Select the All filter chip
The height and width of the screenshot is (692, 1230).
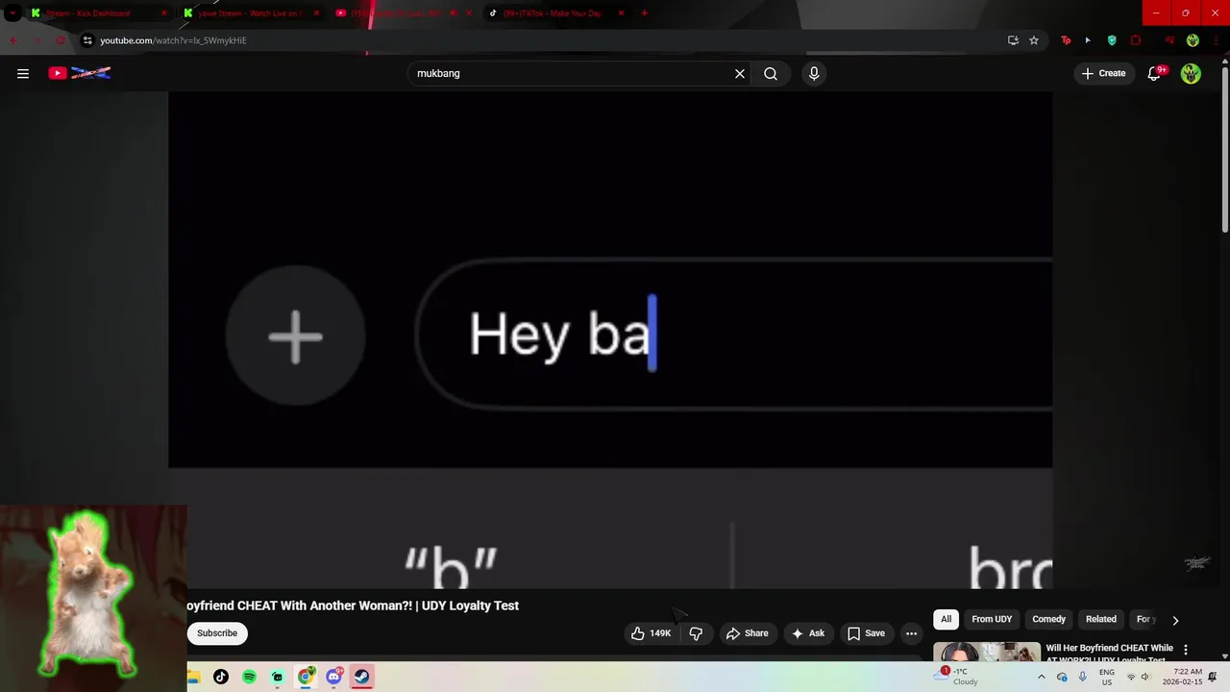point(946,619)
